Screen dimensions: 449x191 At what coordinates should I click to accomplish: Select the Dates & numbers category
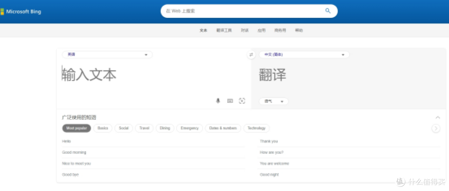coord(223,128)
